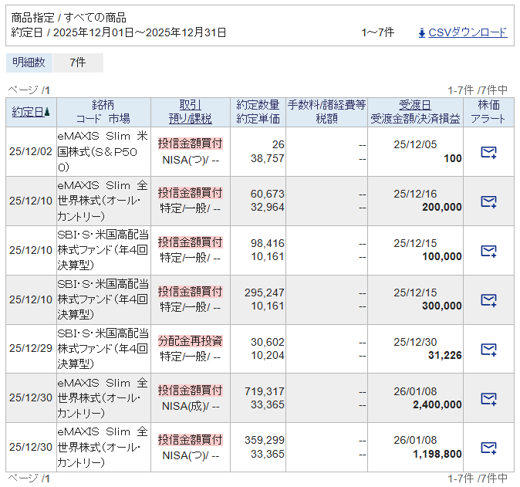This screenshot has height=487, width=520.
Task: Click the 受渡日 column header
Action: pos(415,105)
